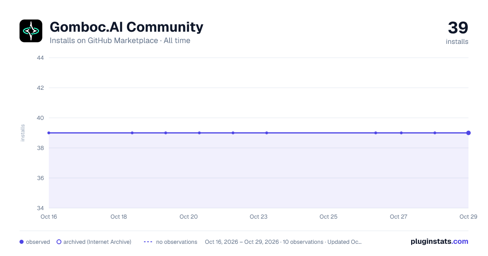Select the first data point at Oct 16
This screenshot has width=488, height=256.
pyautogui.click(x=49, y=133)
